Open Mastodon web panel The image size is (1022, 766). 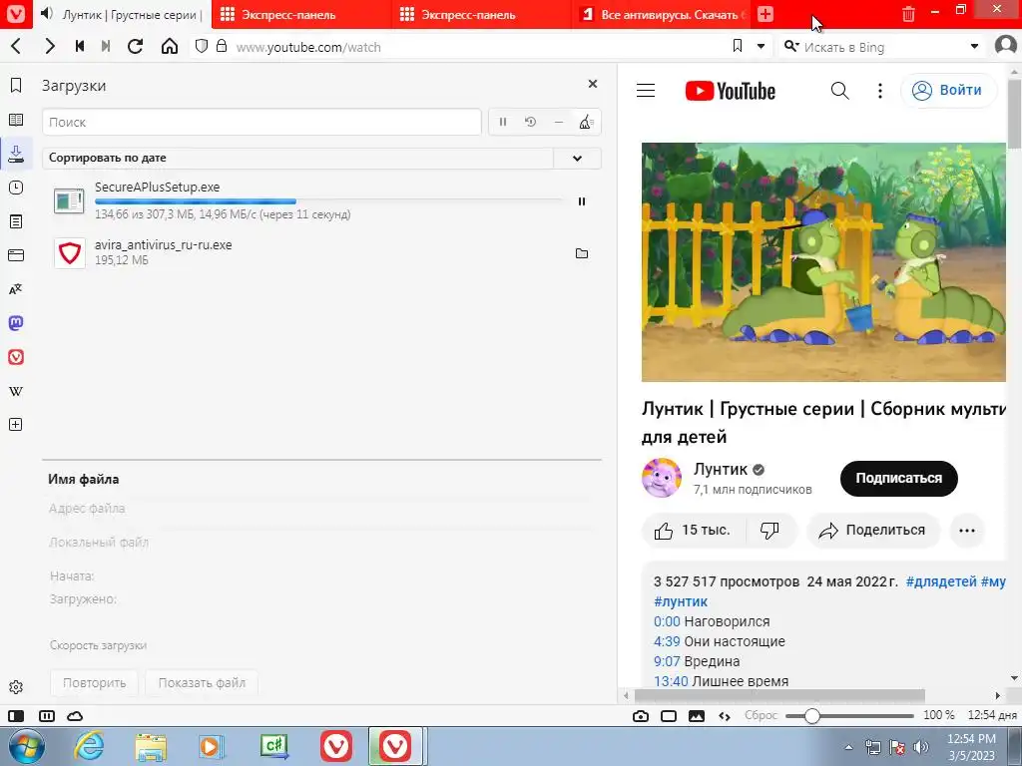tap(16, 323)
